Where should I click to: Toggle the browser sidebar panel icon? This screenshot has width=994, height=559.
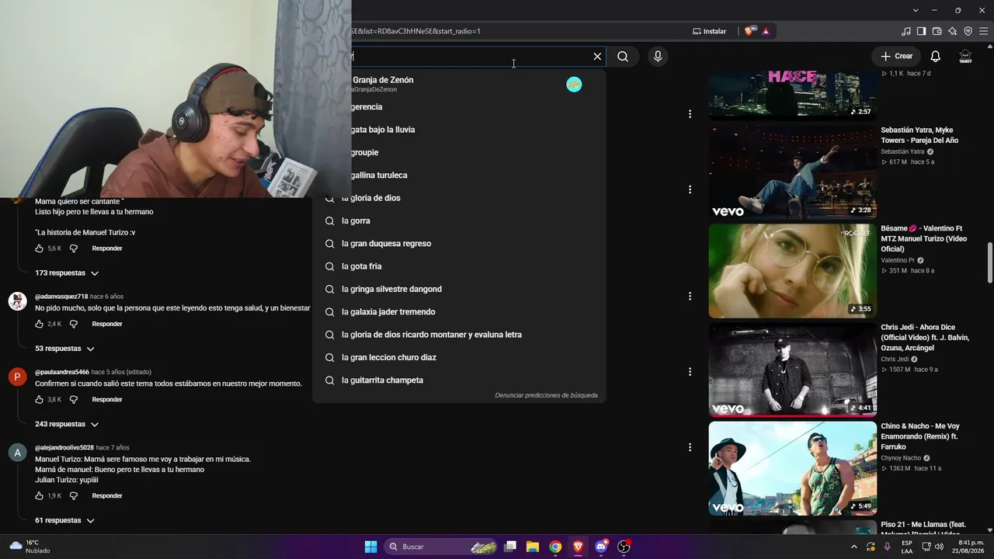point(922,31)
